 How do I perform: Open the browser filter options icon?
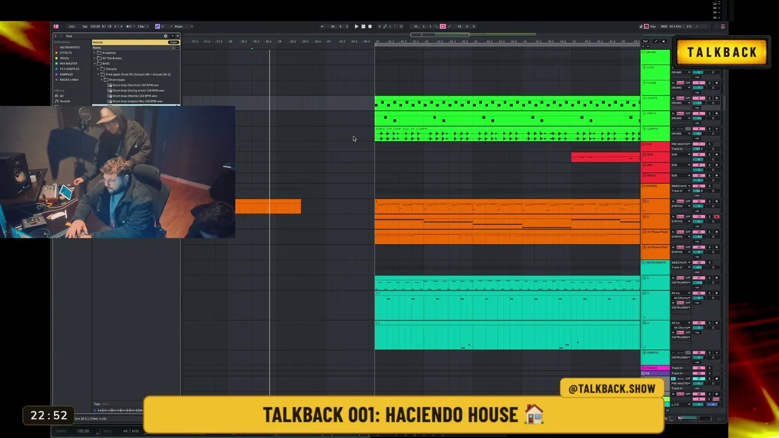click(x=173, y=36)
